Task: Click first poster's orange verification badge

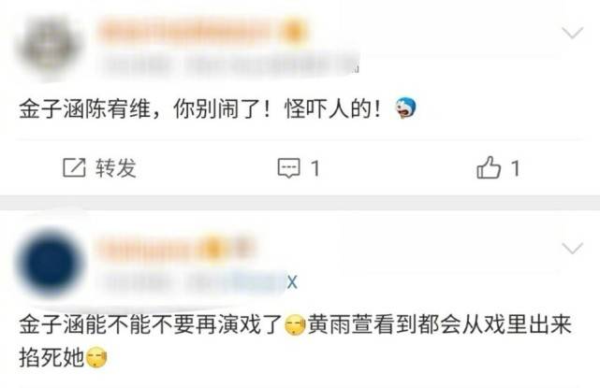Action: tap(293, 32)
